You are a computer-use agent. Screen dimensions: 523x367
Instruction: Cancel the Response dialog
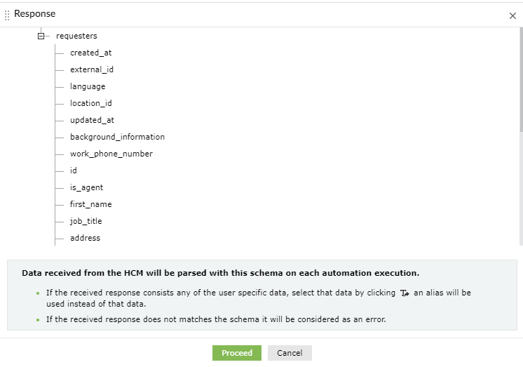coord(290,353)
